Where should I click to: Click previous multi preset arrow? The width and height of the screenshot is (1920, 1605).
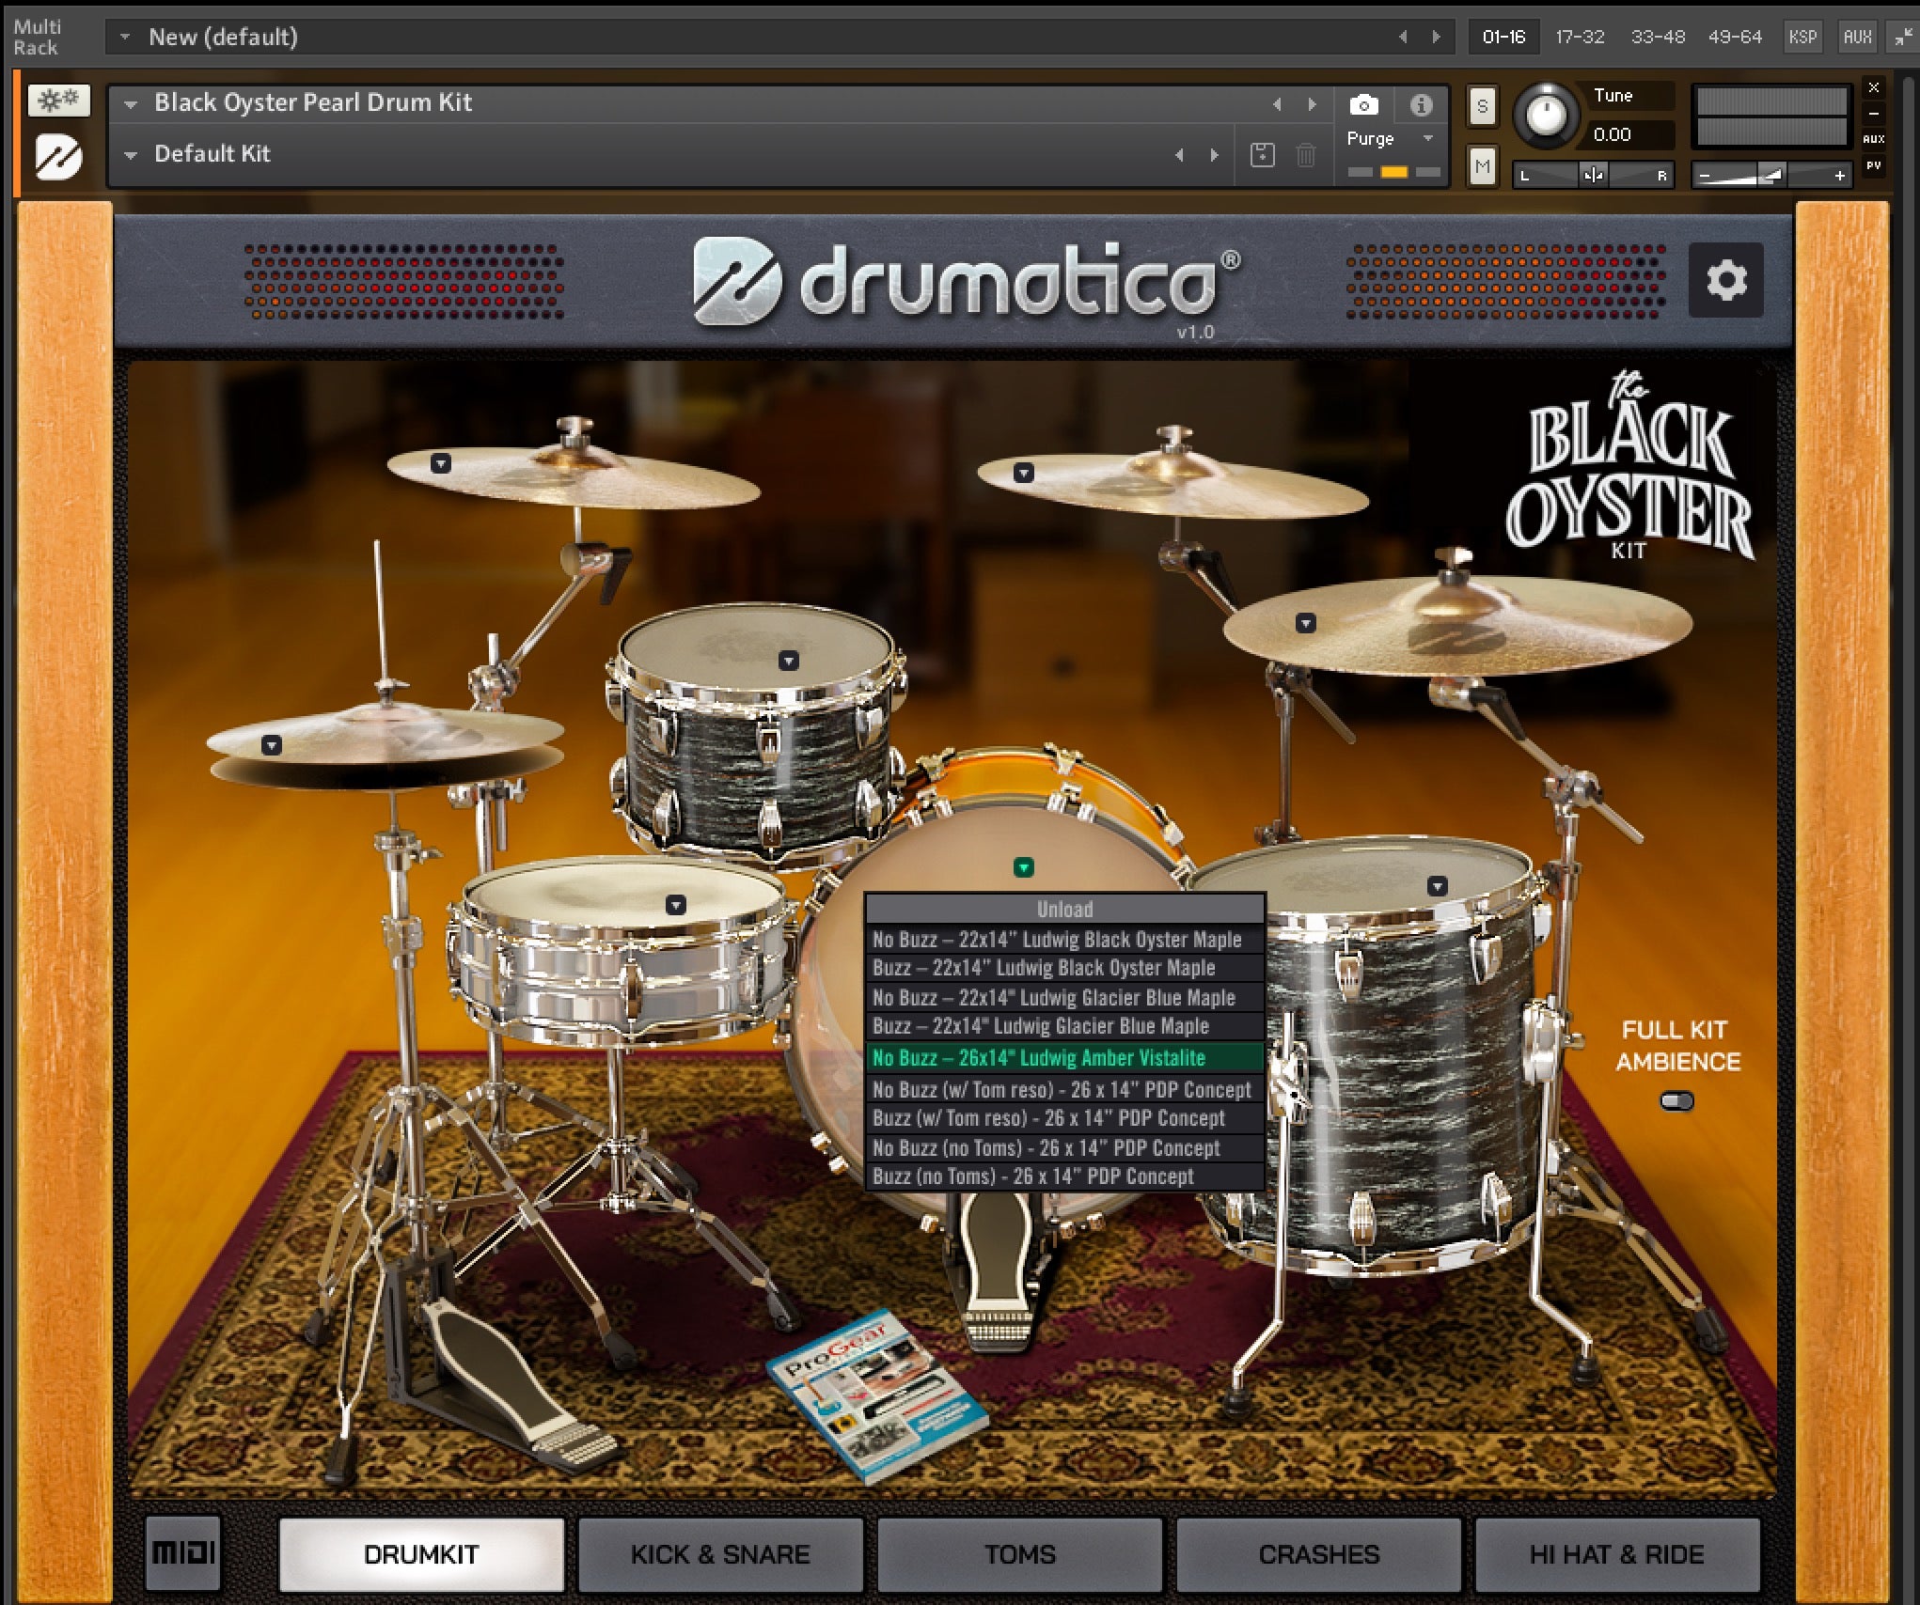(1403, 37)
